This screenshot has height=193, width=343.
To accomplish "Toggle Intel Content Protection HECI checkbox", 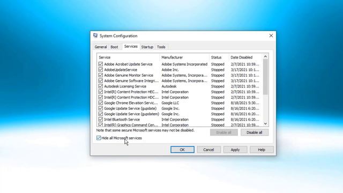I will click(x=101, y=92).
